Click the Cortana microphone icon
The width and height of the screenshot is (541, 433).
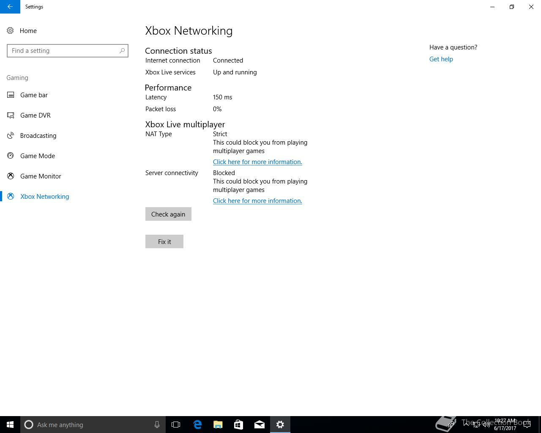[157, 425]
